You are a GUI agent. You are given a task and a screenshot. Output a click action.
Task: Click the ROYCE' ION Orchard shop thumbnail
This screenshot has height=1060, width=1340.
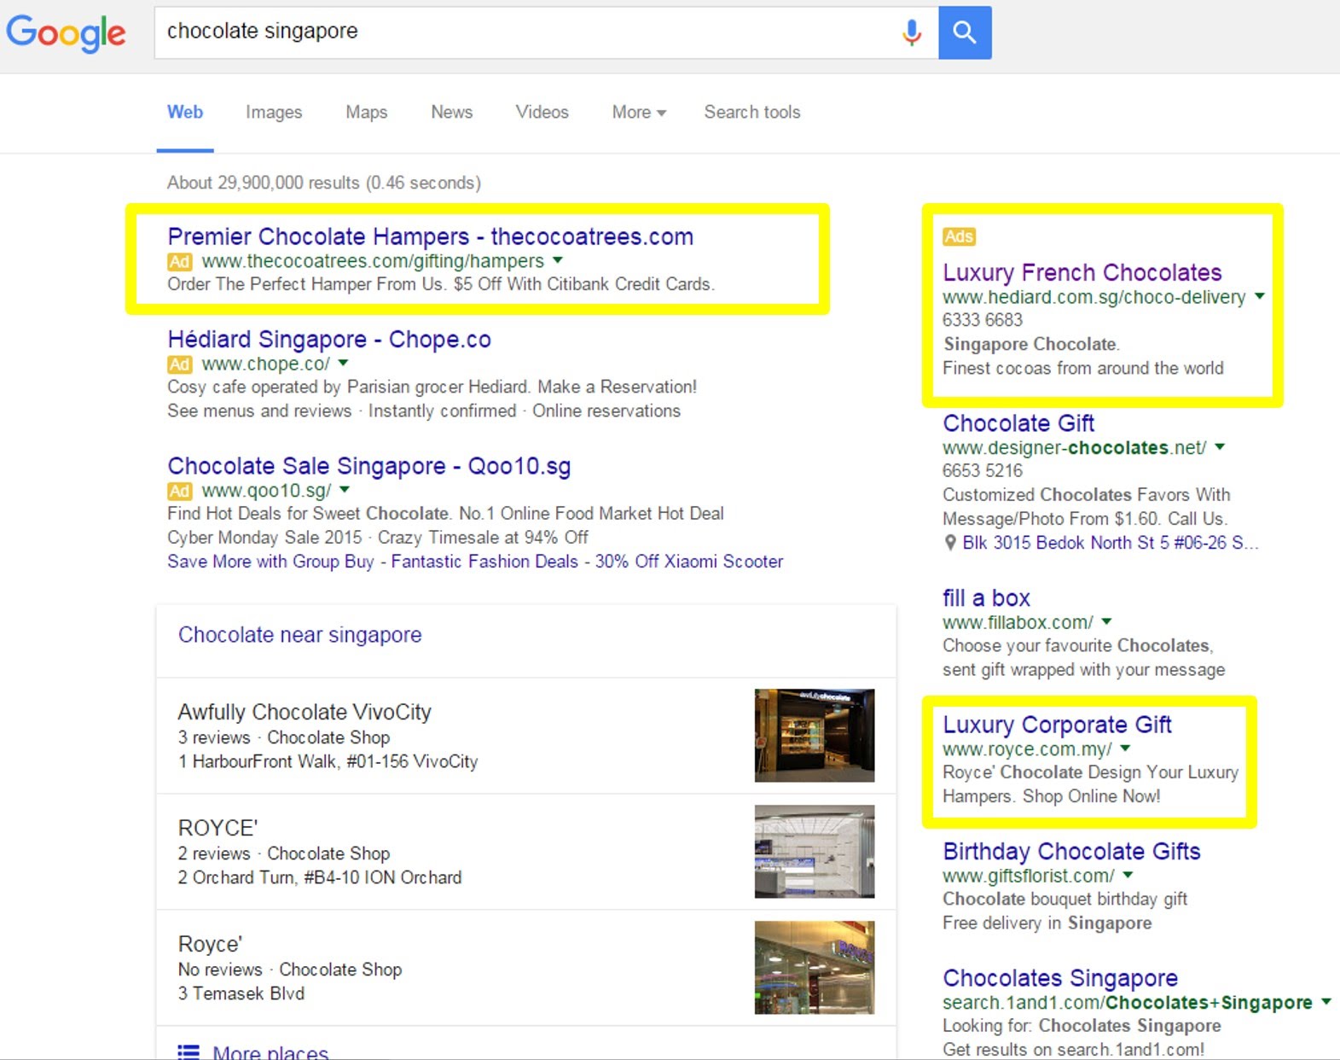pos(815,852)
